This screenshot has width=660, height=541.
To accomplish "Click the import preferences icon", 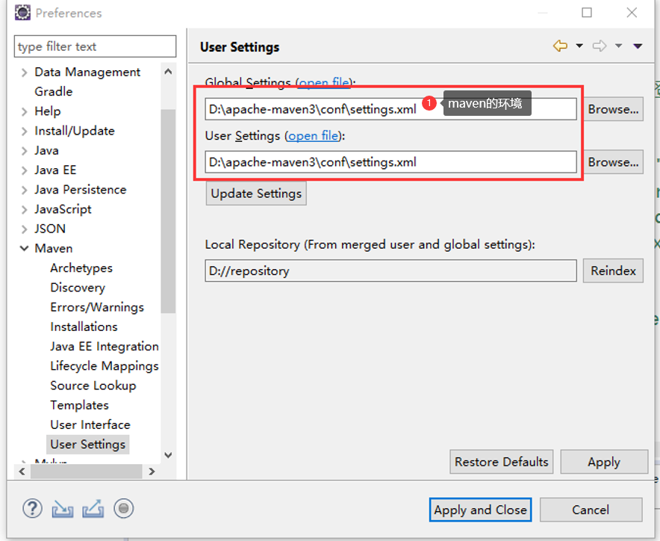I will click(x=63, y=509).
